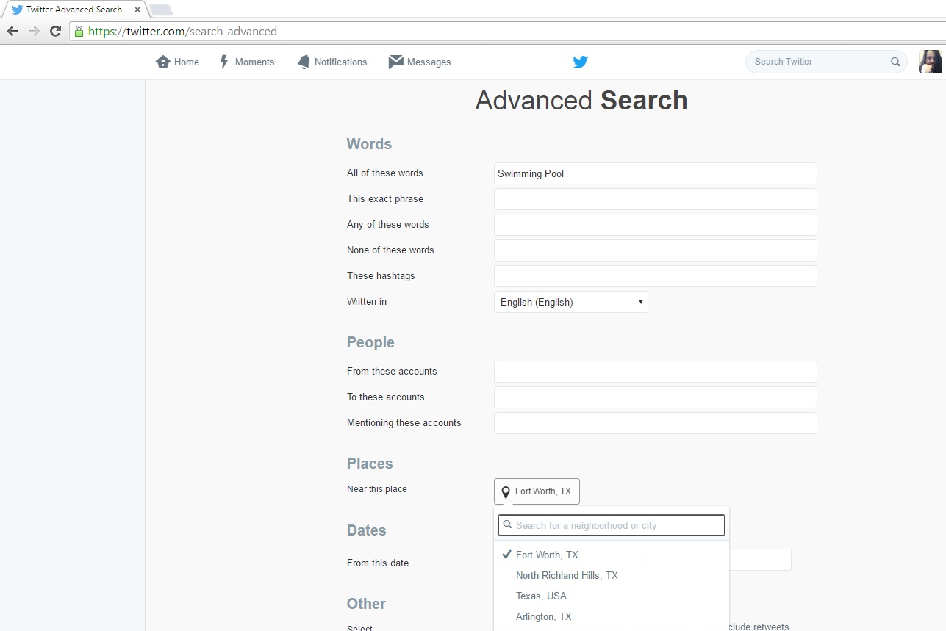Open Messages envelope icon
Viewport: 946px width, 631px height.
click(396, 62)
